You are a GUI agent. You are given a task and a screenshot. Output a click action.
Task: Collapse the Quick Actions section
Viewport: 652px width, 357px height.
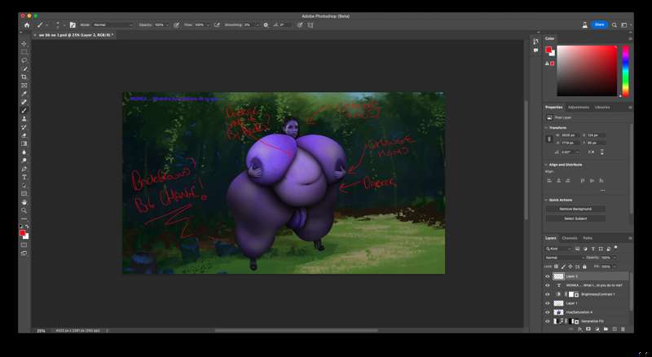pos(546,201)
